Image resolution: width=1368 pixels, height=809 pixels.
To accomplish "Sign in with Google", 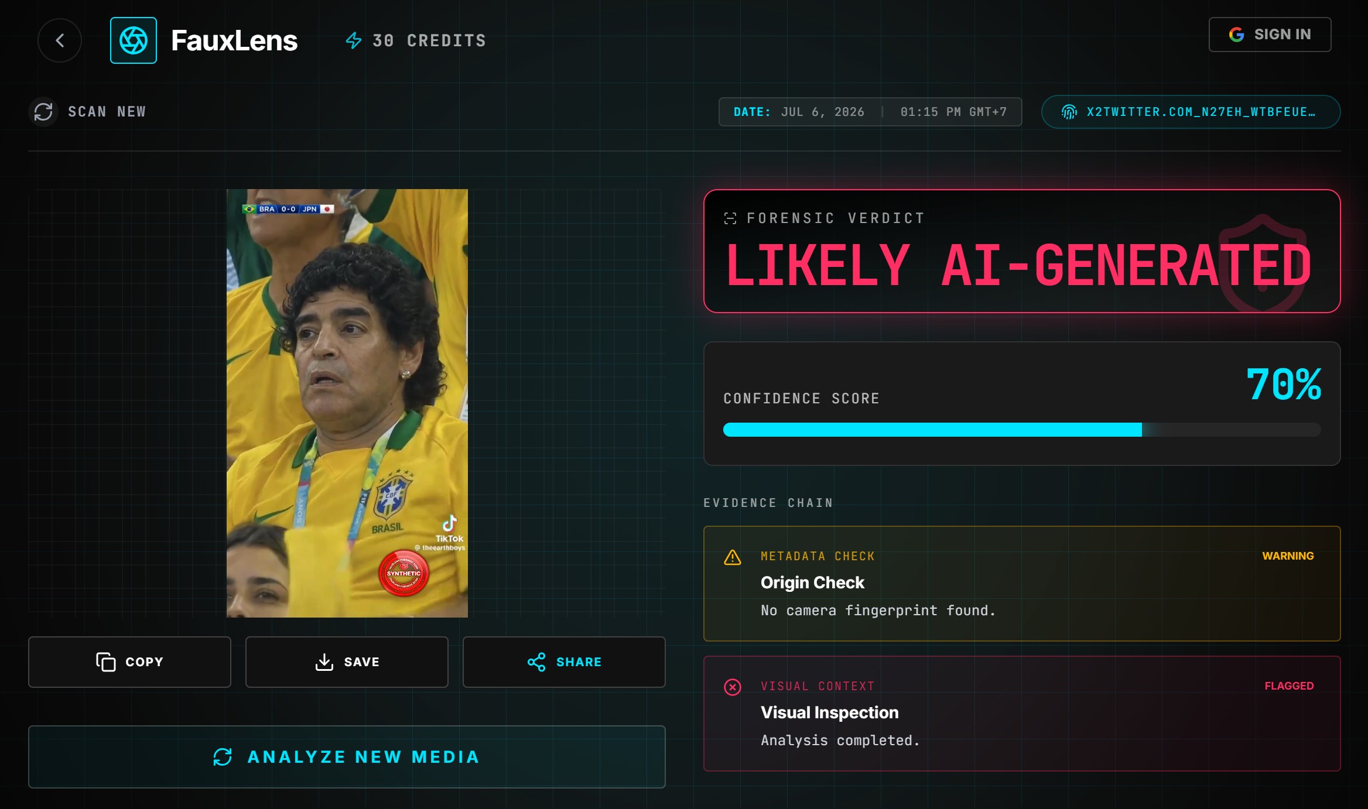I will 1270,35.
